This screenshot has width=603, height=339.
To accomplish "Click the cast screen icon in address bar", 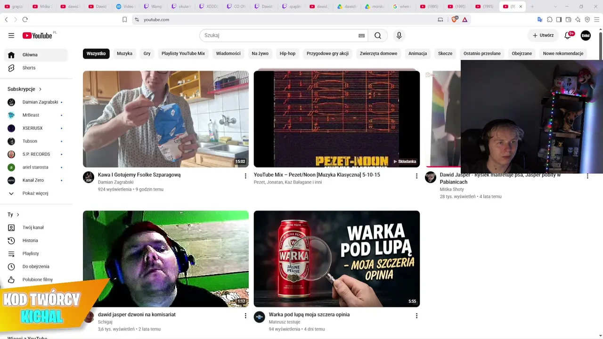I will (x=440, y=19).
